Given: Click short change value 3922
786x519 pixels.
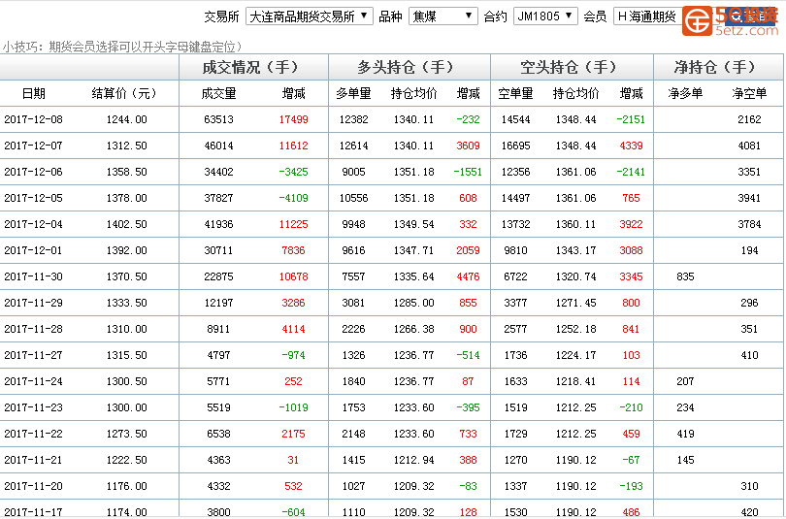Looking at the screenshot, I should click(631, 224).
